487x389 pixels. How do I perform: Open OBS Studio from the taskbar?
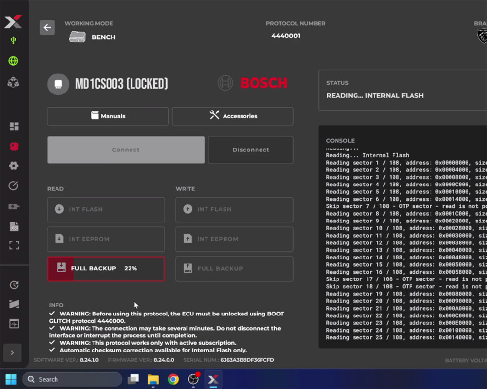pos(193,379)
